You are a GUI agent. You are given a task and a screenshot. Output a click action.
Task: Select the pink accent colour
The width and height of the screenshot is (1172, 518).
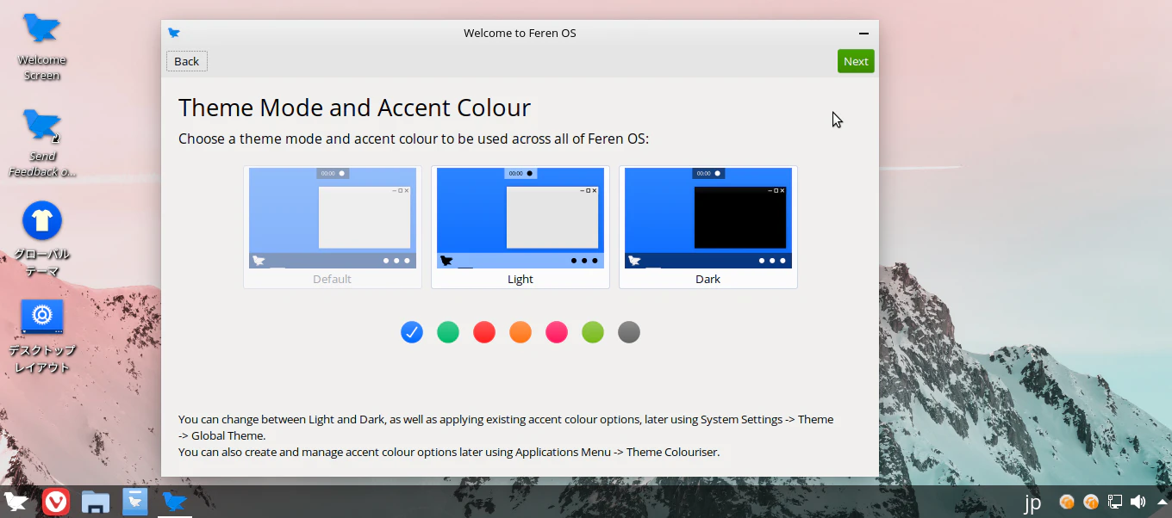point(557,332)
